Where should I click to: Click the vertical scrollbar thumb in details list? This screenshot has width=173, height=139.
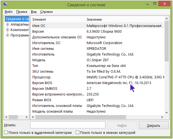tap(166, 41)
